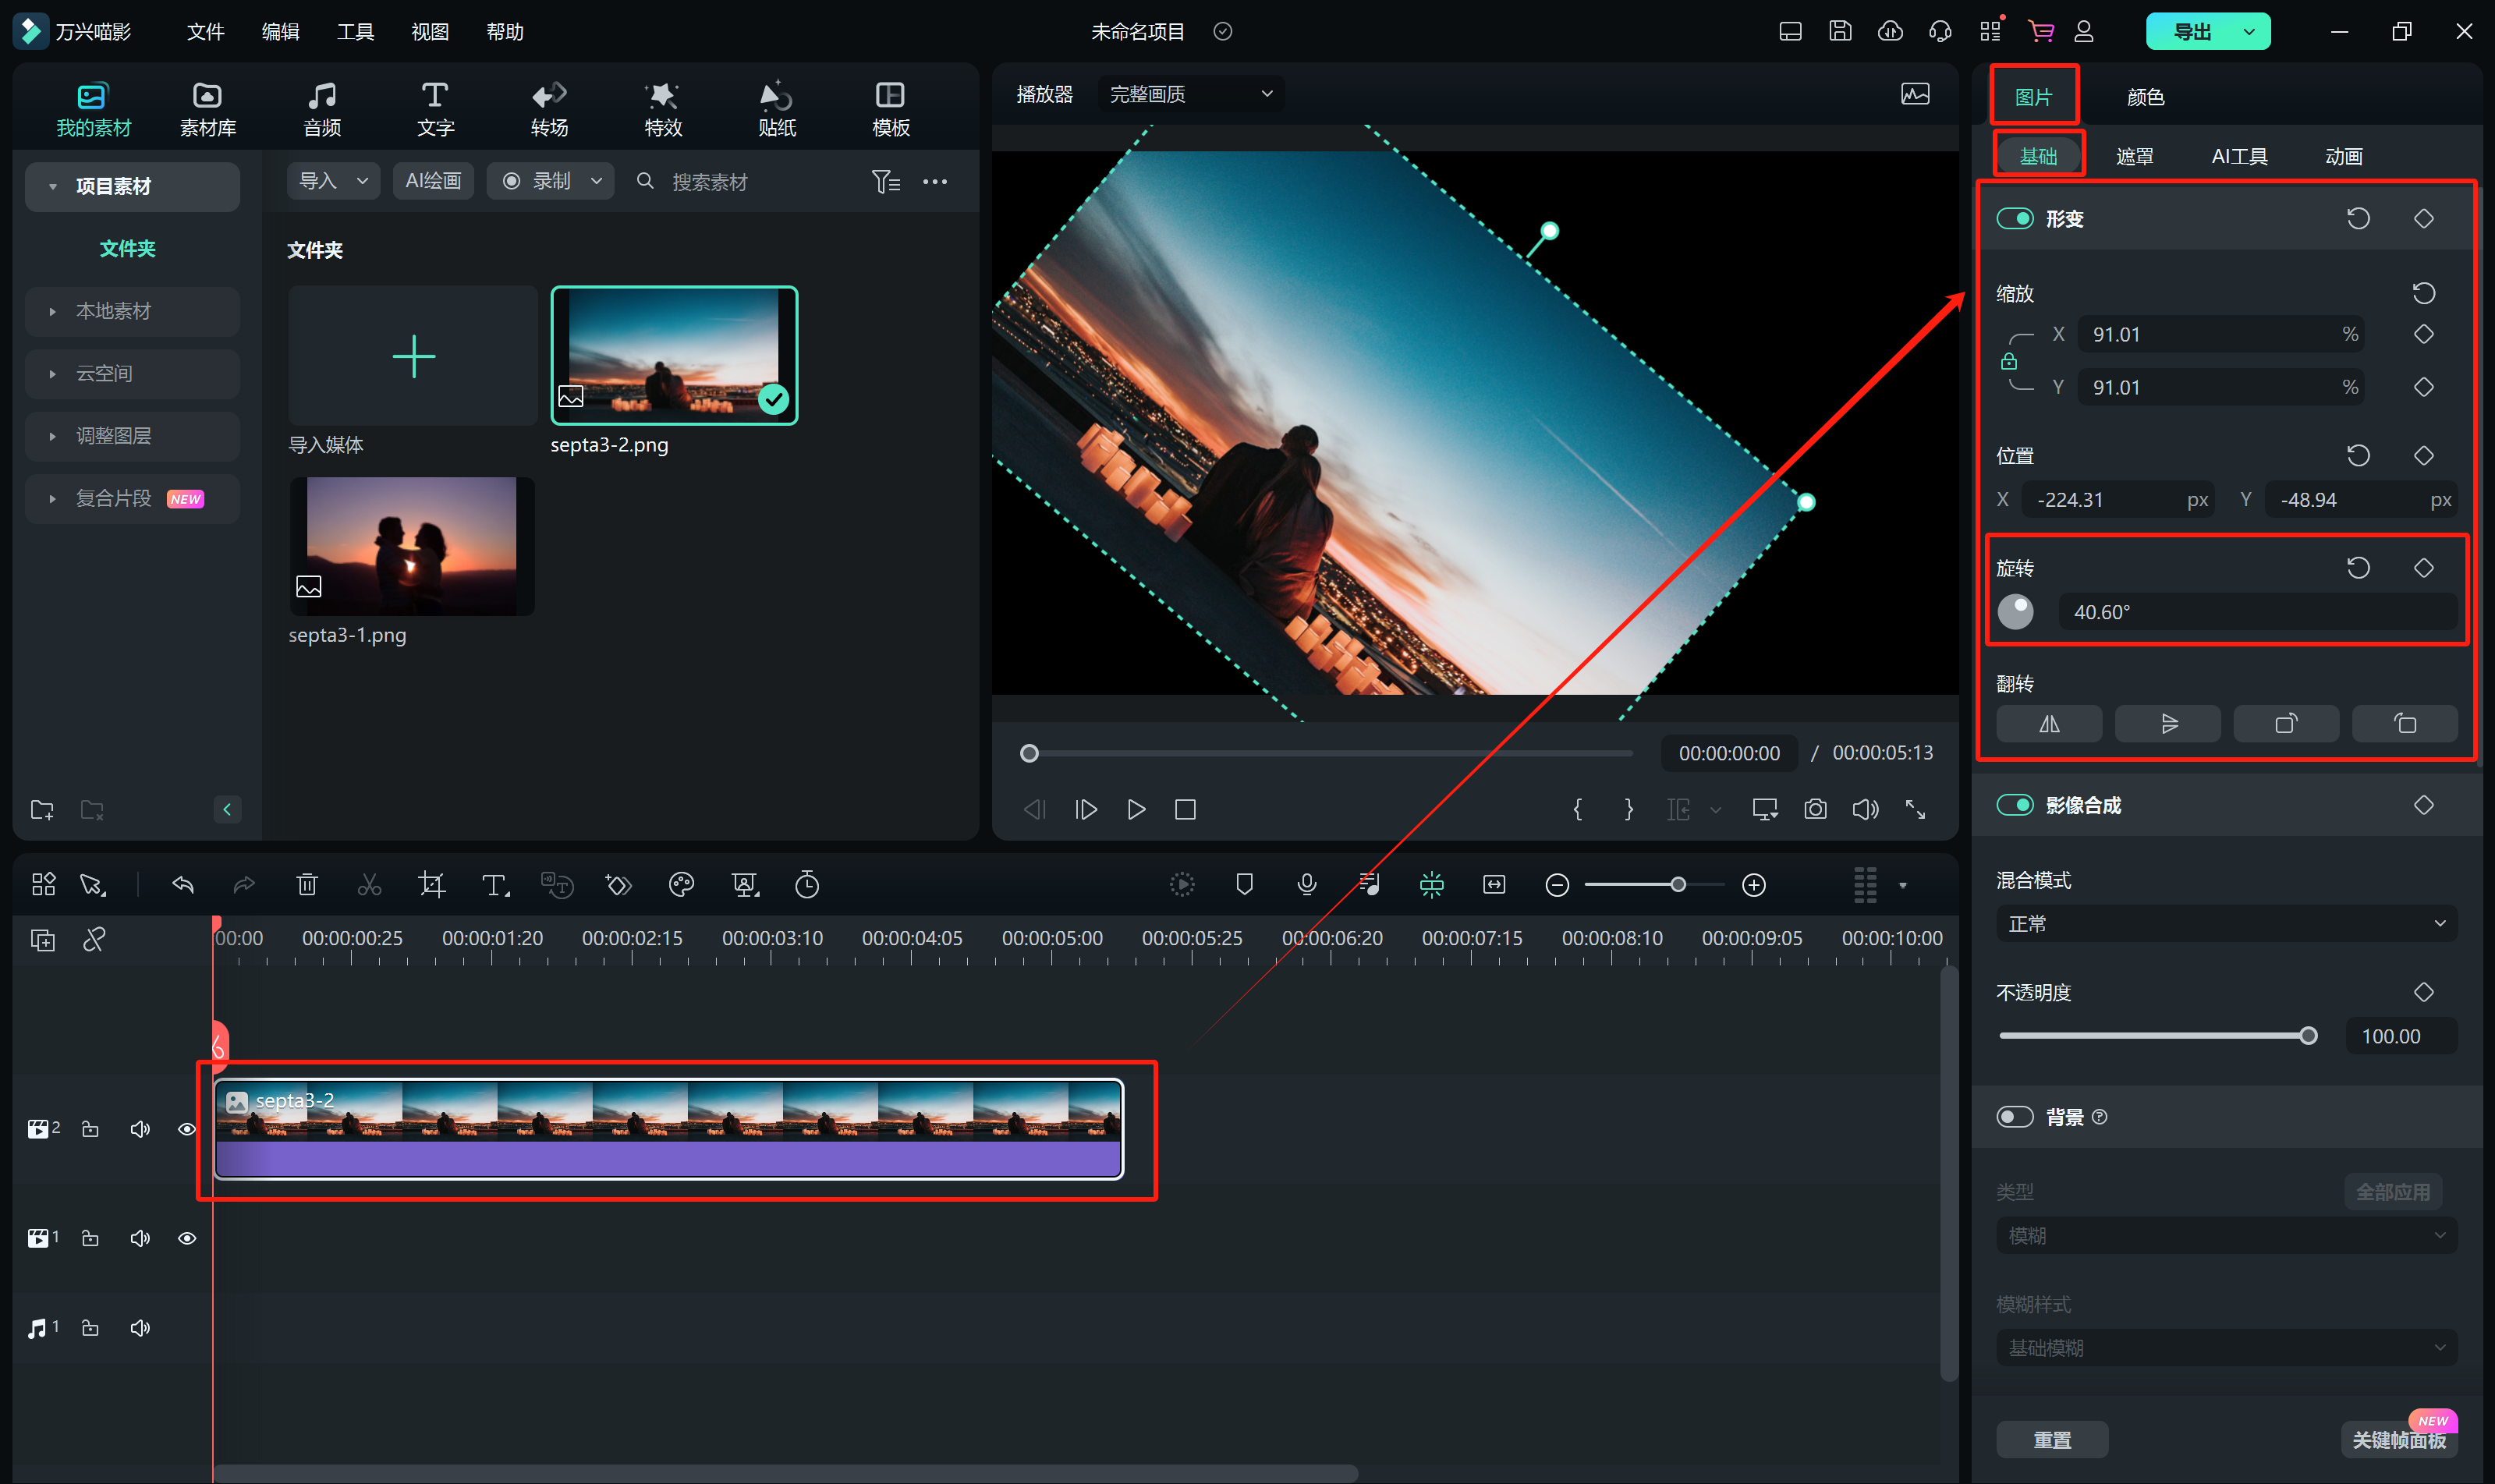Open the color palette tool
This screenshot has height=1484, width=2495.
point(681,885)
